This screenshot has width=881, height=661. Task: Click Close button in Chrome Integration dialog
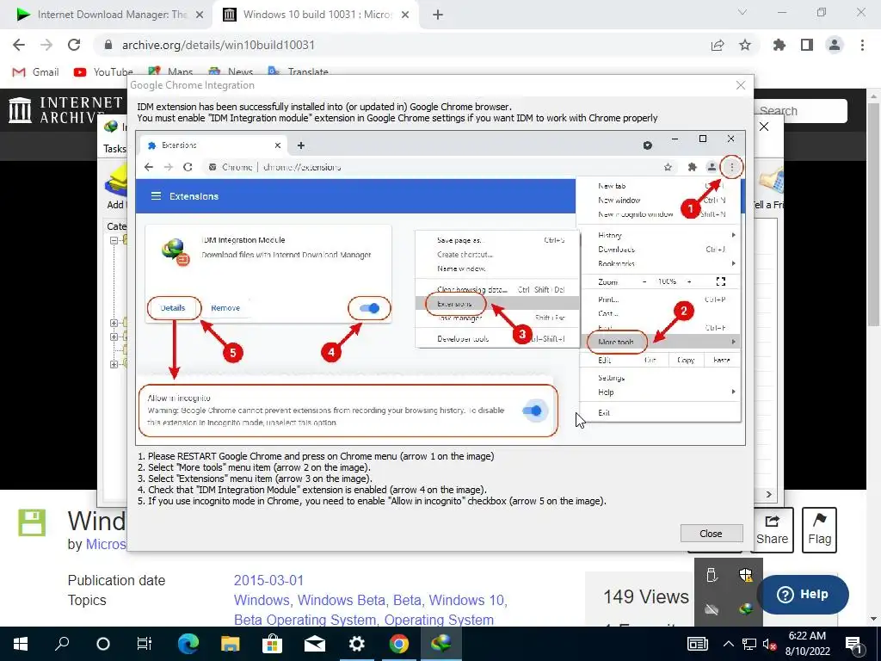[712, 534]
